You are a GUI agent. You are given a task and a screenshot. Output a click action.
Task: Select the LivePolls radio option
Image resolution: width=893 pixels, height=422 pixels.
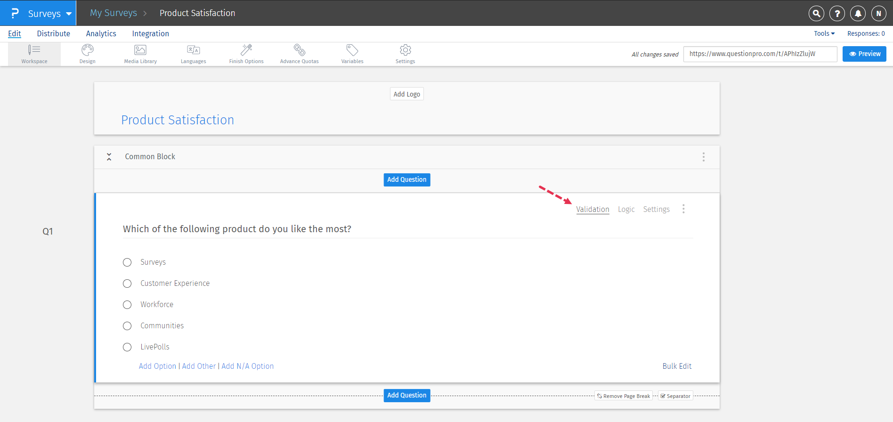[127, 347]
